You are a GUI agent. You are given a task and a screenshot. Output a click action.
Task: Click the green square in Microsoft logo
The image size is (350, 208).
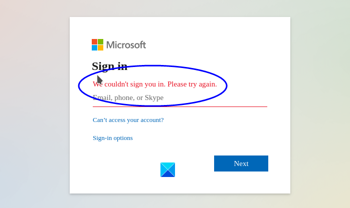(100, 41)
